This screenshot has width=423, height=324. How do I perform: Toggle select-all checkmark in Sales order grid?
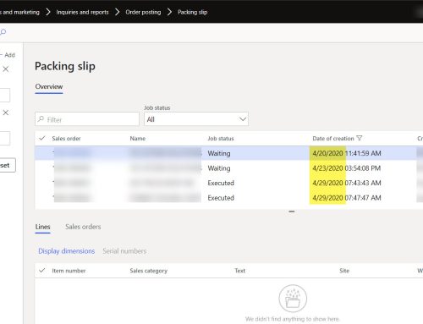pos(42,138)
